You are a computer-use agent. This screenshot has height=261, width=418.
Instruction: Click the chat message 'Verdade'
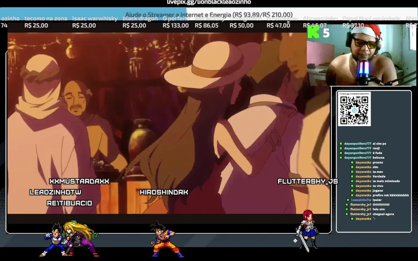379,177
